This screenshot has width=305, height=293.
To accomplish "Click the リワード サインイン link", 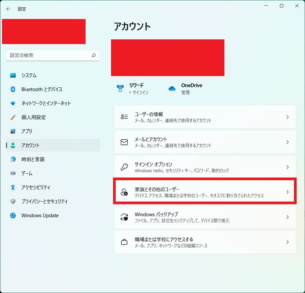I will pos(140,92).
